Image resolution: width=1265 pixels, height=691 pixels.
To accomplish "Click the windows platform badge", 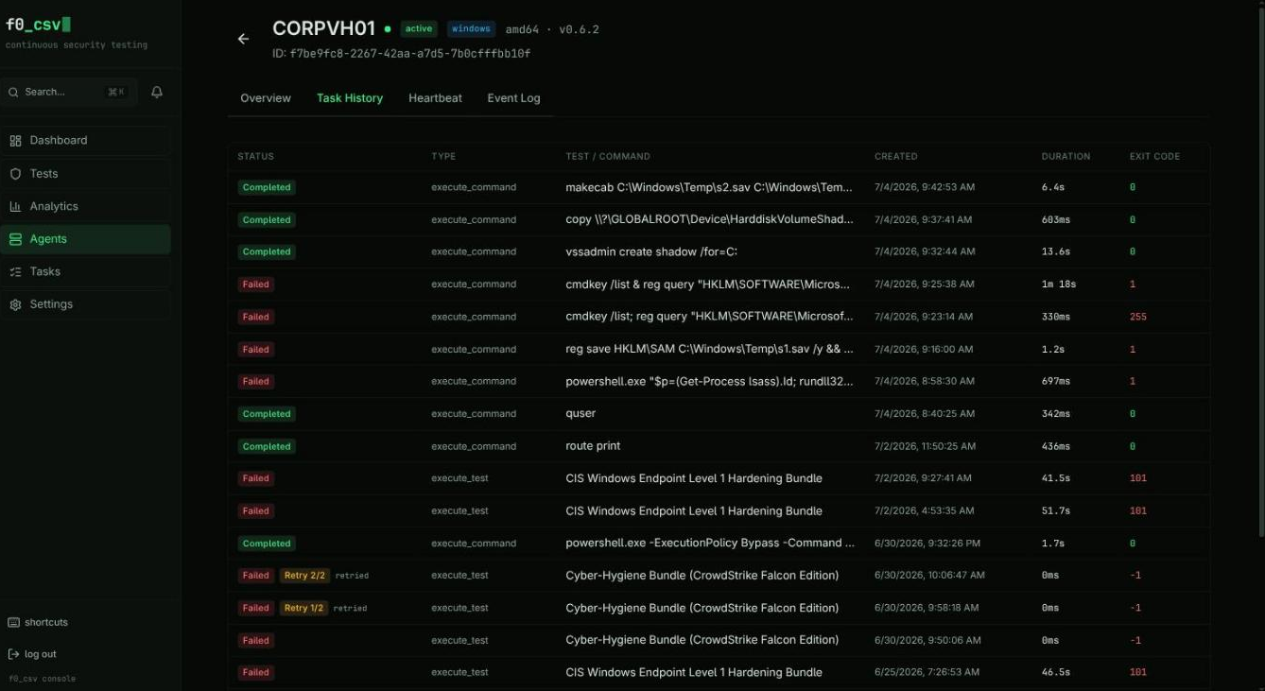I will pyautogui.click(x=471, y=29).
